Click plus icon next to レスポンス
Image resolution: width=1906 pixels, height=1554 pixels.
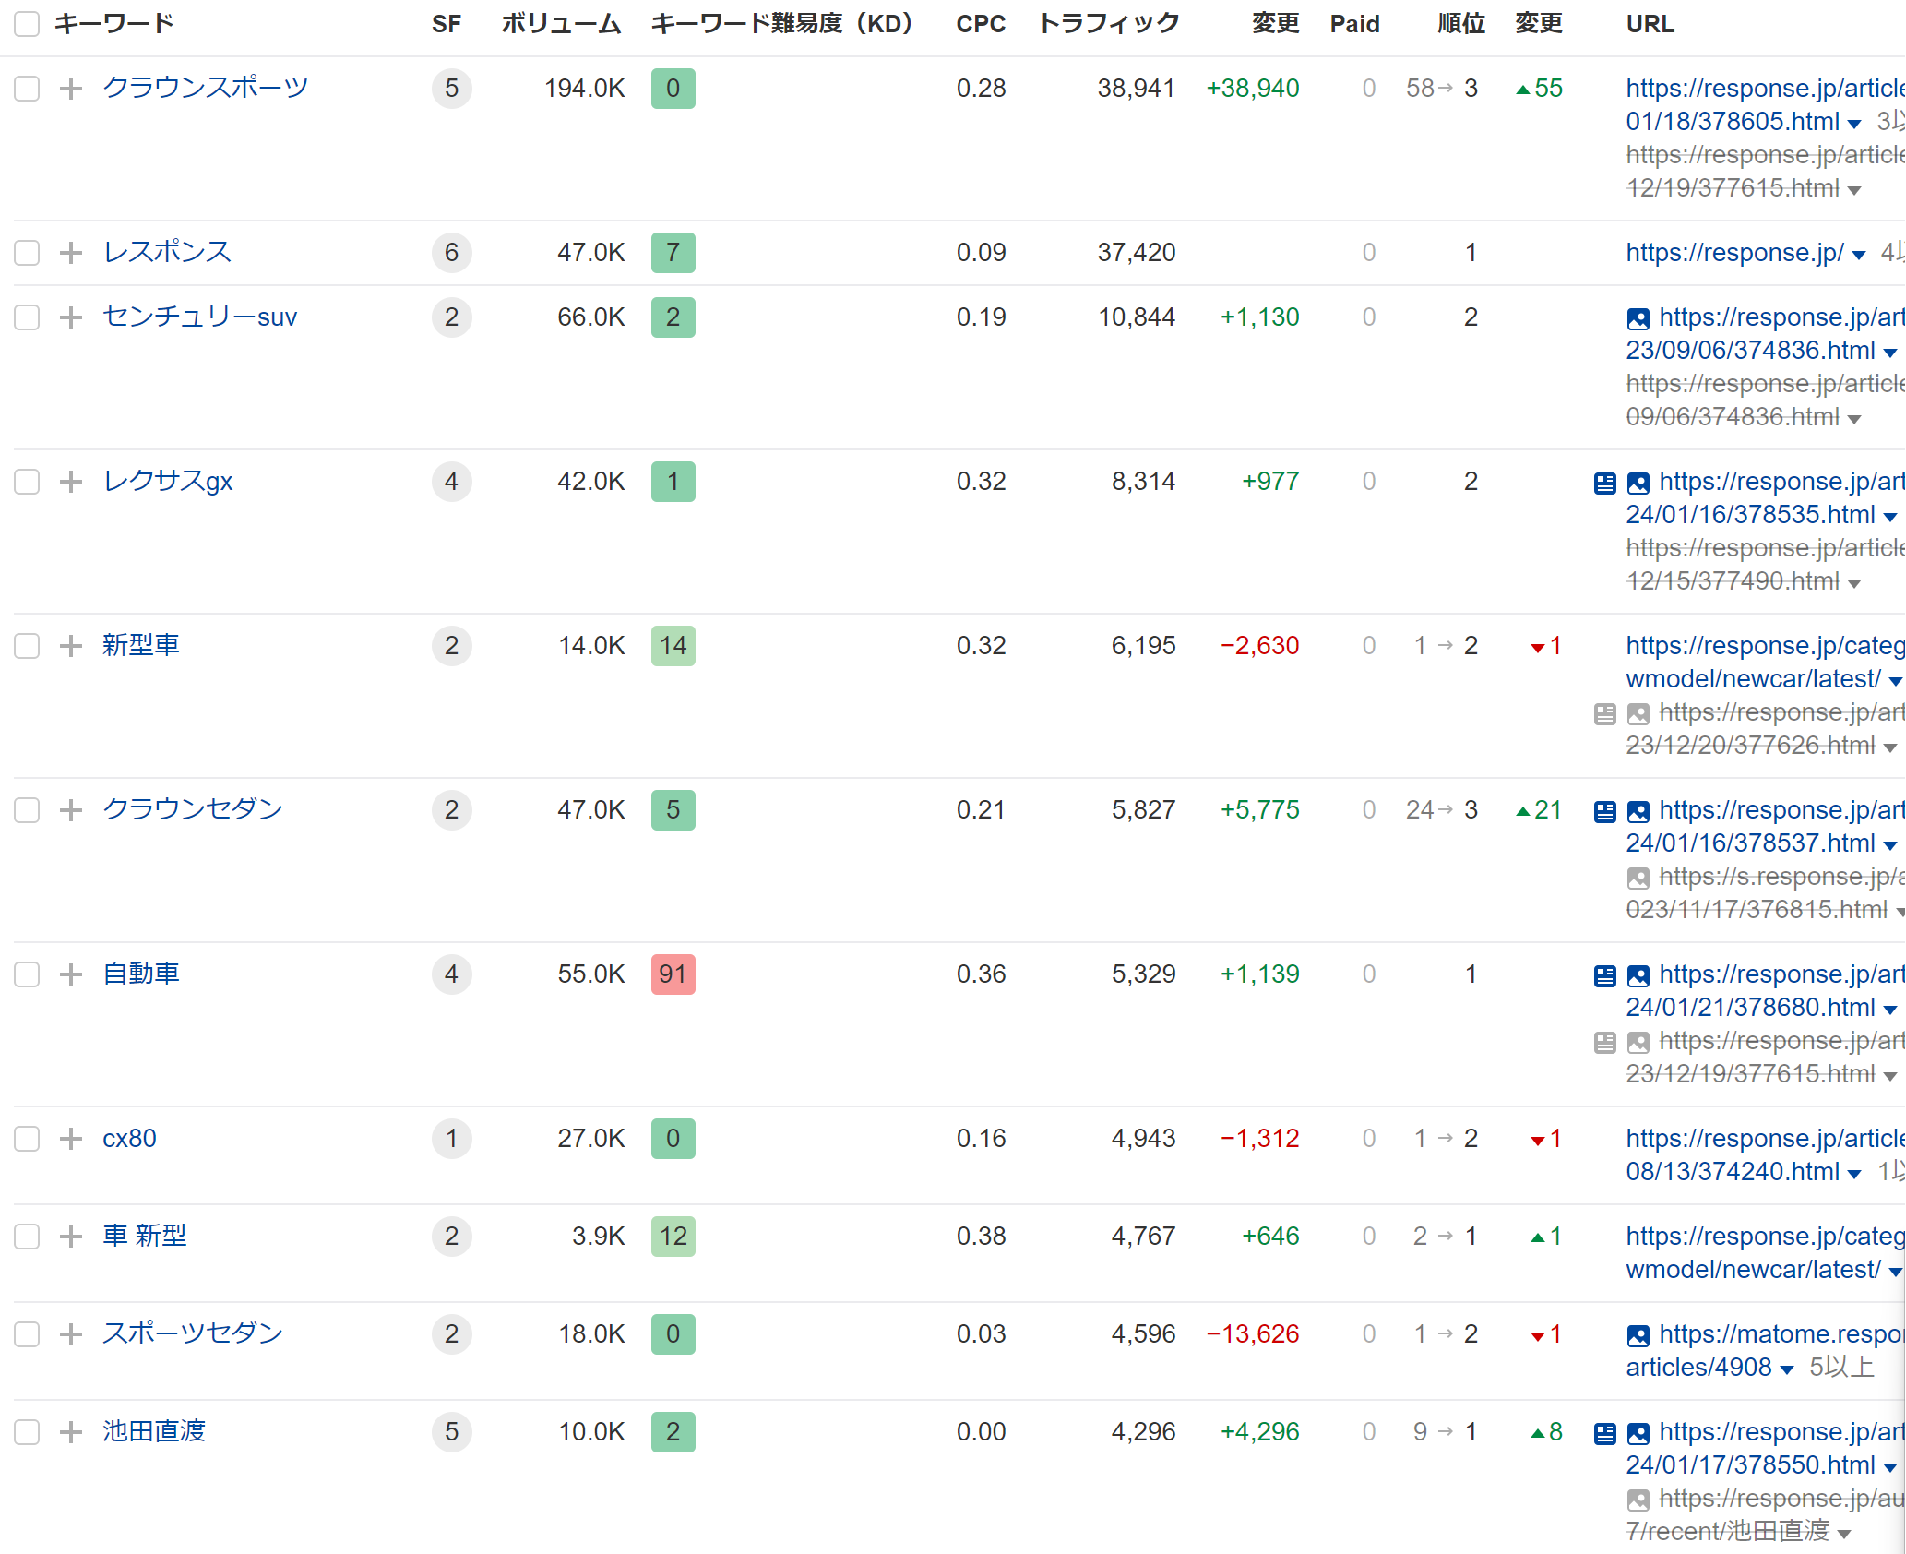tap(71, 253)
